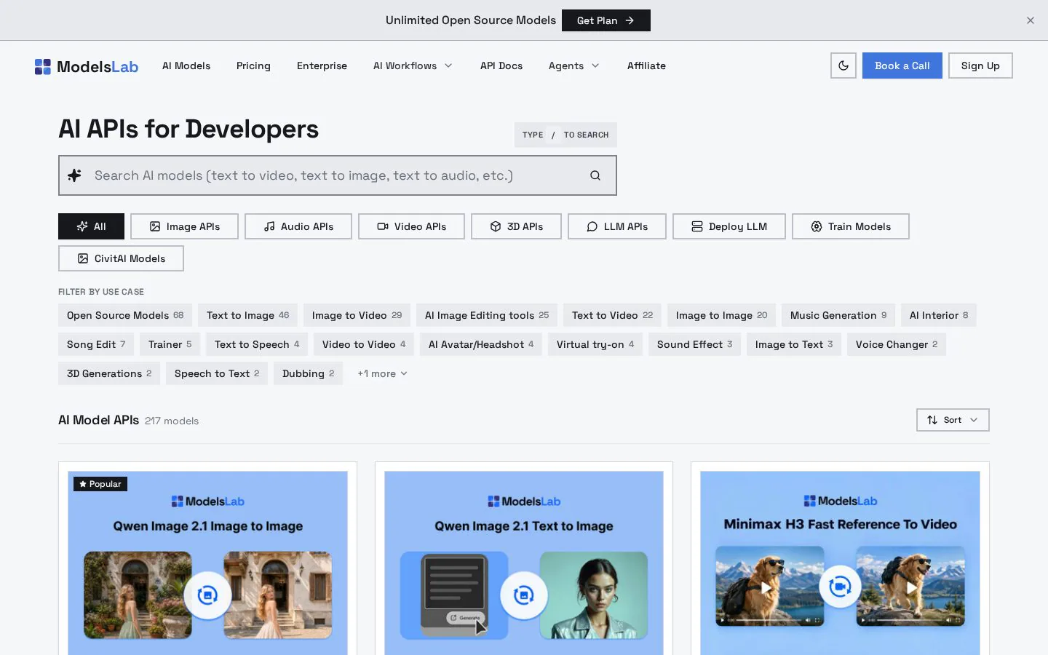Click the Sign Up button
The height and width of the screenshot is (655, 1048).
(980, 65)
